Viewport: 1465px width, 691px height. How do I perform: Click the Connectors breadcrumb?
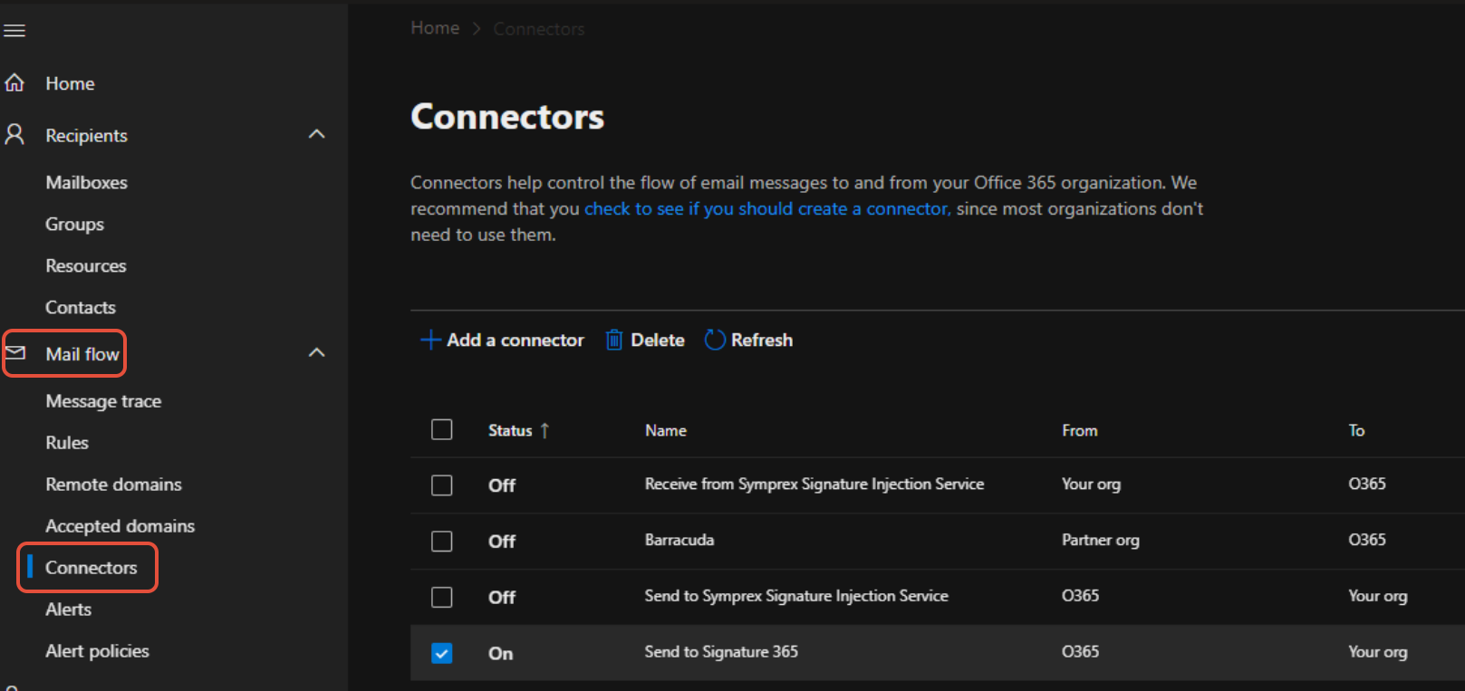539,29
